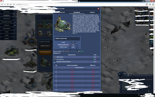
Task: Switch to the Catalogue tab
Action: 92,12
